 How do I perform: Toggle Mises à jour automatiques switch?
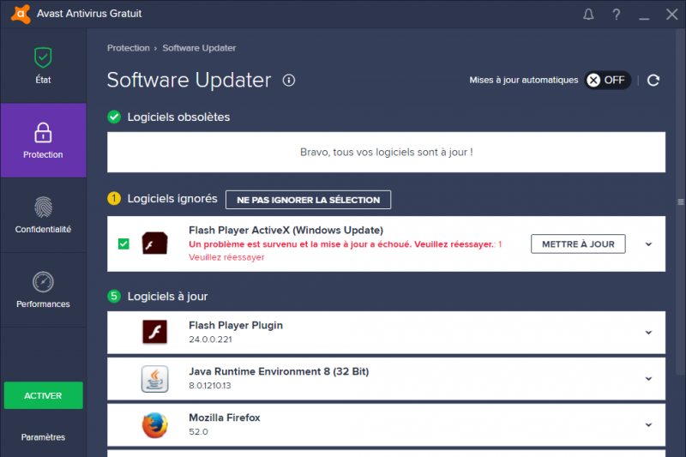[x=607, y=80]
